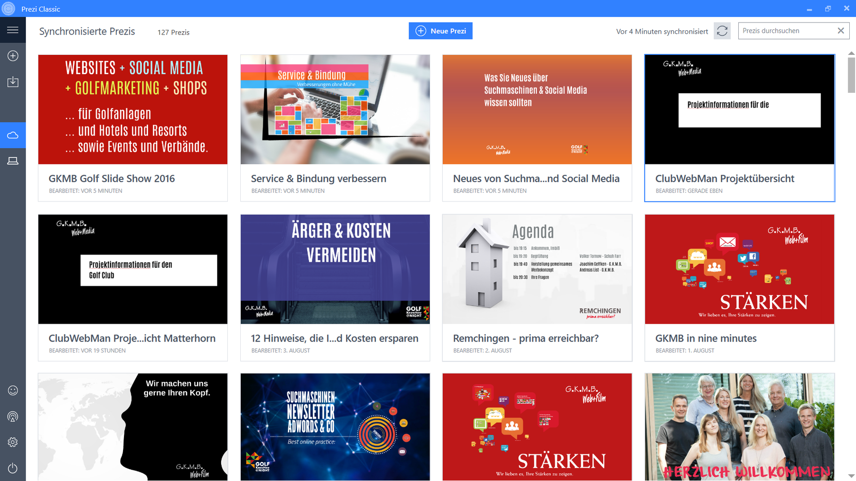Open ClubWebMan Projektübersicht thumbnail
Screen dimensions: 856x481
coord(739,109)
